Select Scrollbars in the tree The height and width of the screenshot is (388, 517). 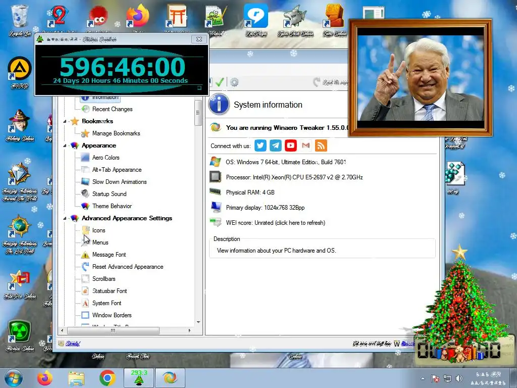click(x=104, y=279)
